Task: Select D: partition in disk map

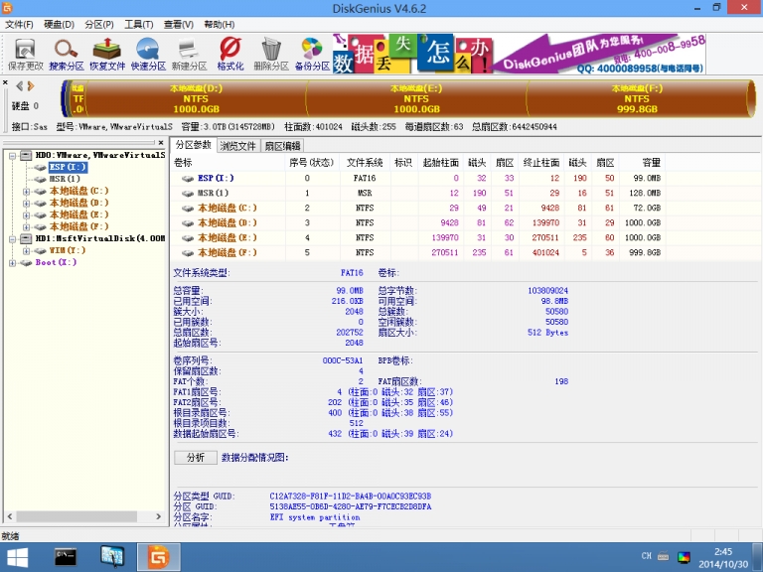Action: tap(196, 98)
